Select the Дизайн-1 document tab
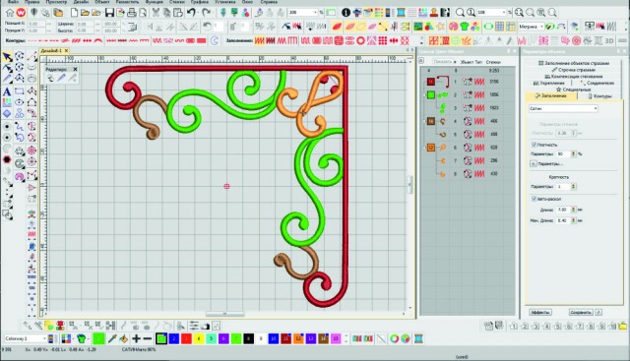The width and height of the screenshot is (630, 361). pos(54,50)
